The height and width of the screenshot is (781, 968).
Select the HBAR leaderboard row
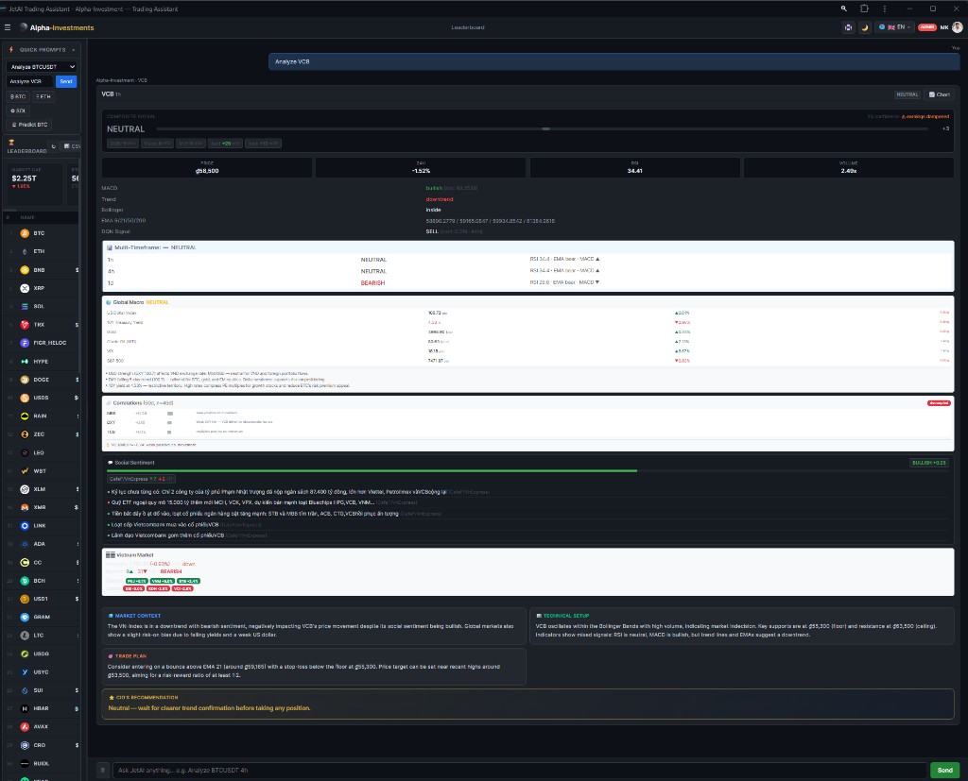coord(41,709)
